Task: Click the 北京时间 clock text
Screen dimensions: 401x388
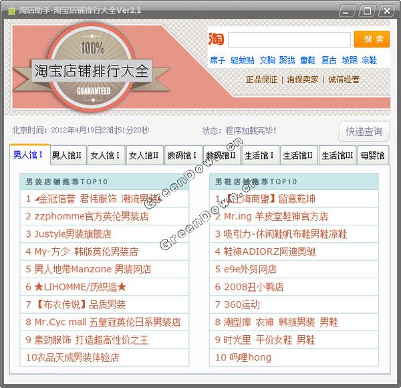Action: 81,130
